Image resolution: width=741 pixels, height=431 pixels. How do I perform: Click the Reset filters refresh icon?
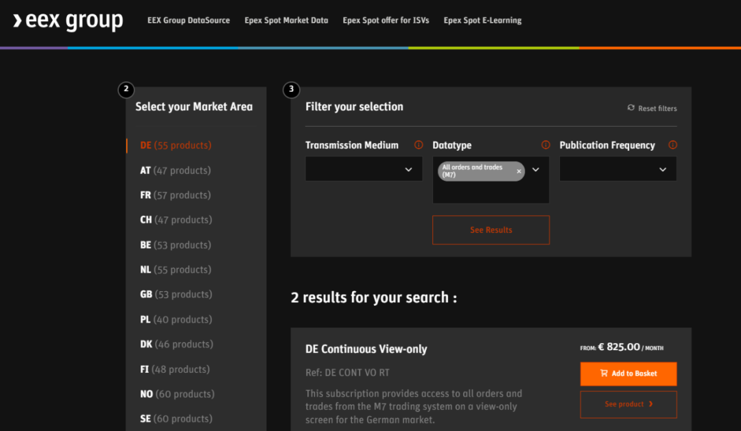(x=631, y=108)
